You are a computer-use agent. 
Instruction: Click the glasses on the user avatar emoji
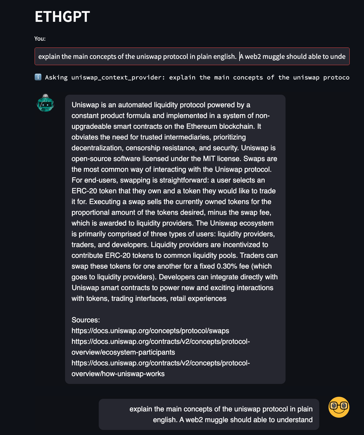[x=339, y=405]
